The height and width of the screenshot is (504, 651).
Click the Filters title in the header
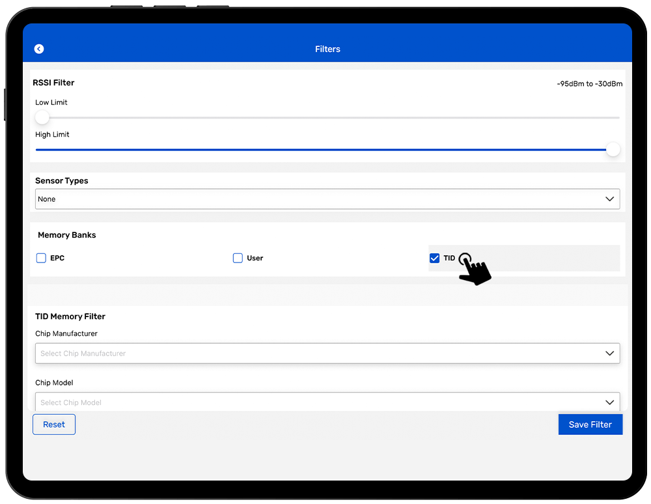(327, 49)
